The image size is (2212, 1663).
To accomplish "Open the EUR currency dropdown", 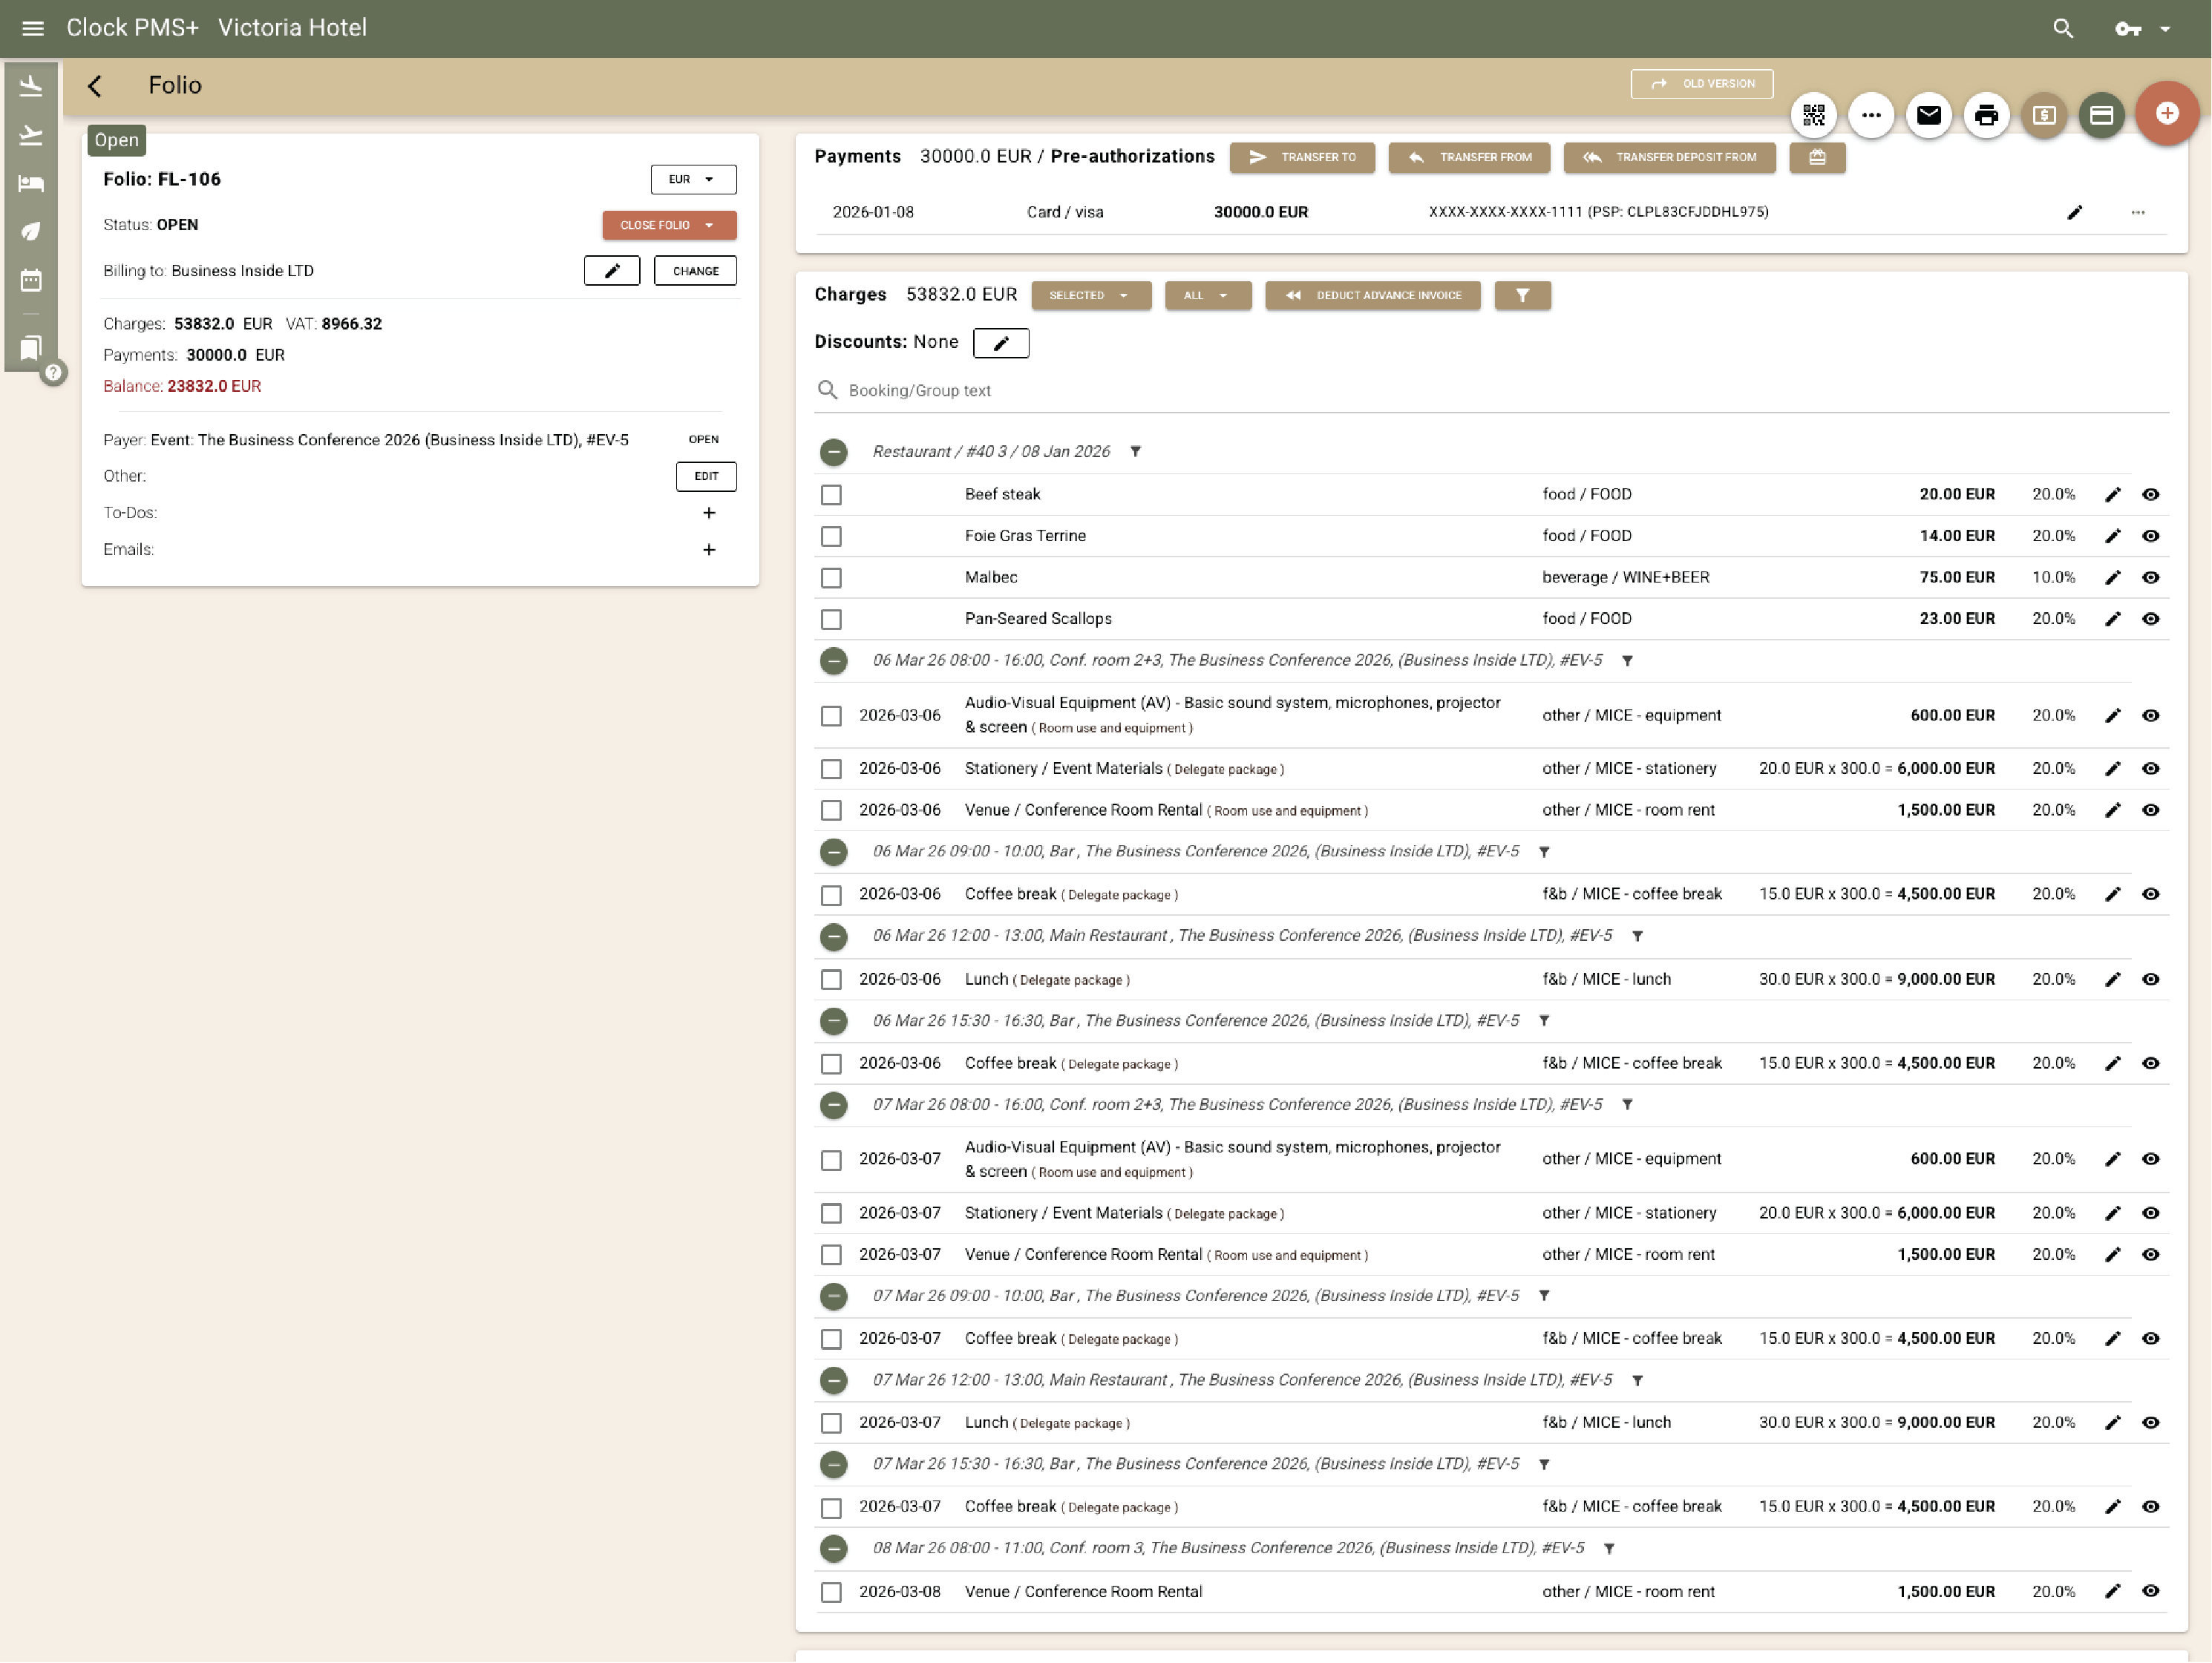I will tap(693, 179).
